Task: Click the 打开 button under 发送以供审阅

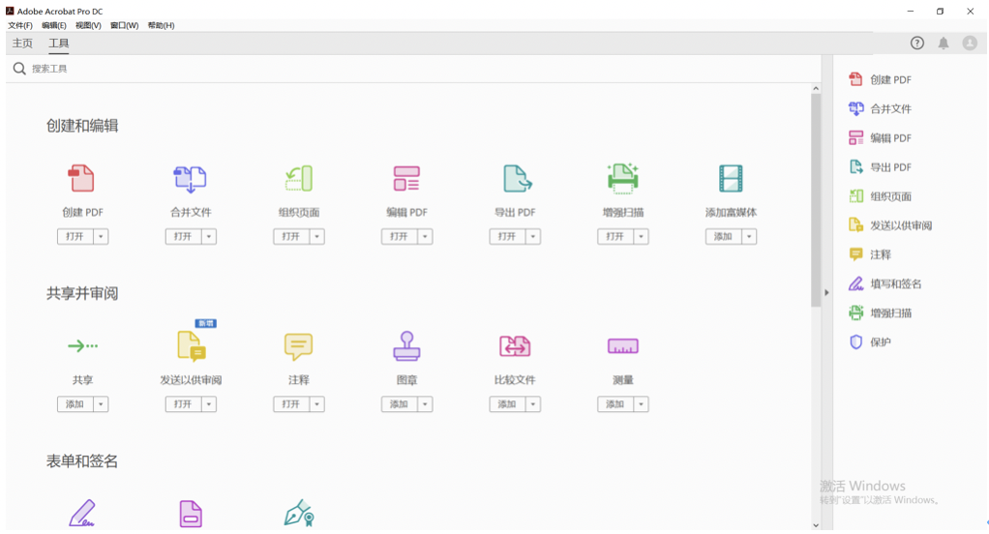Action: coord(184,404)
